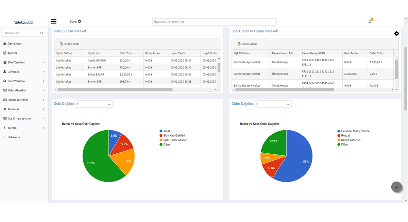Open Özet Ekranı in sidebar
This screenshot has height=222, width=408.
15,44
